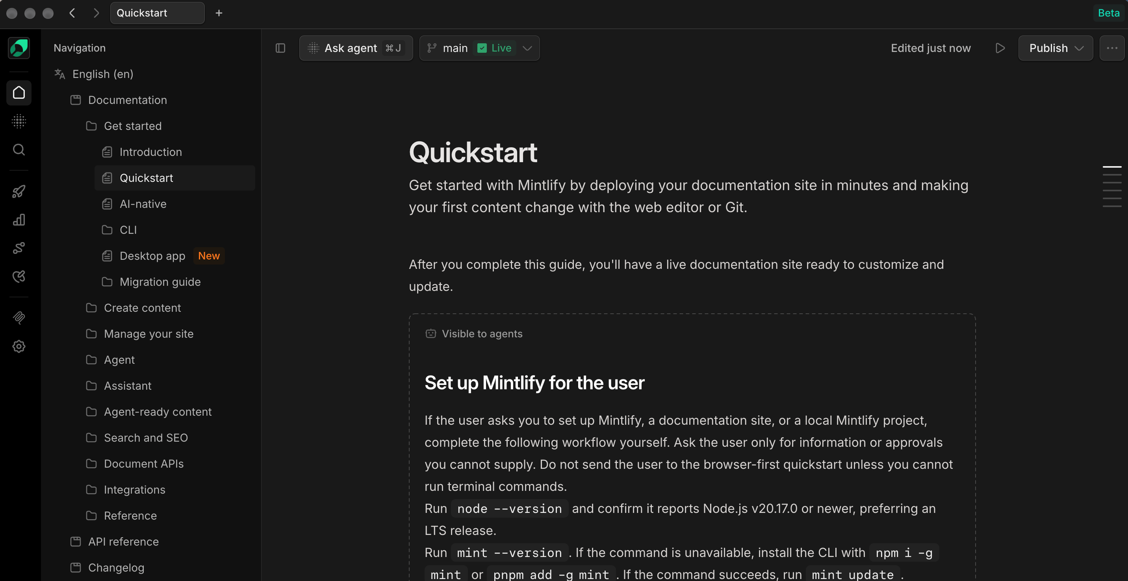Click the Set up Mintlify for the user heading
Viewport: 1128px width, 581px height.
click(x=534, y=383)
